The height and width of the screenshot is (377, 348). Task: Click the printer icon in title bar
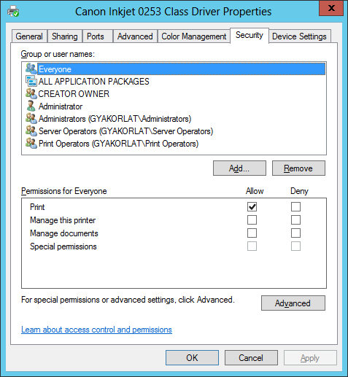coord(13,12)
